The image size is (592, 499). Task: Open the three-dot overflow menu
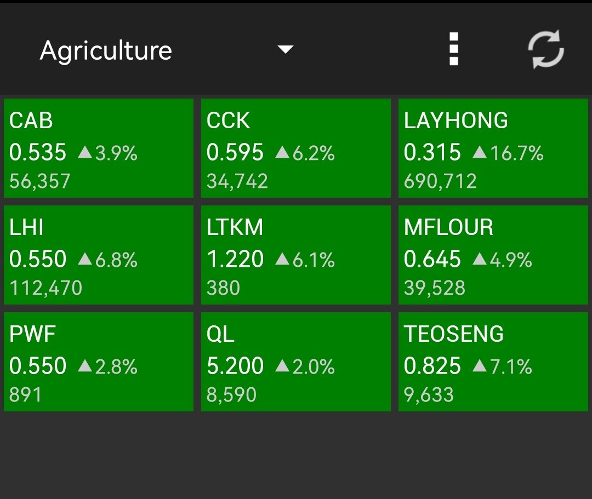[x=454, y=49]
